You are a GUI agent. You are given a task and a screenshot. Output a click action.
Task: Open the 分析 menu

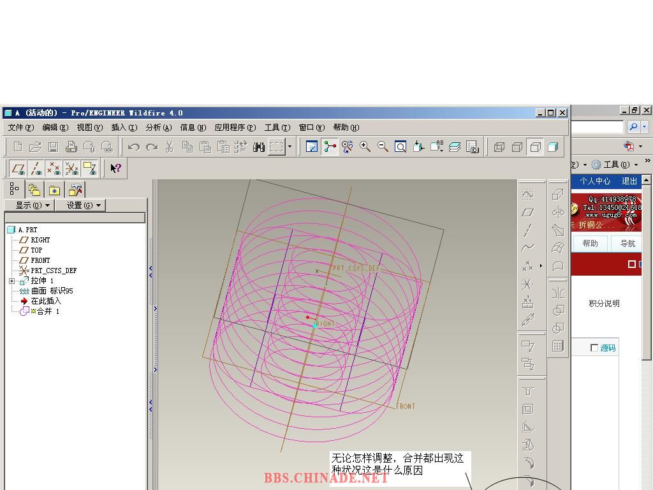pos(158,128)
